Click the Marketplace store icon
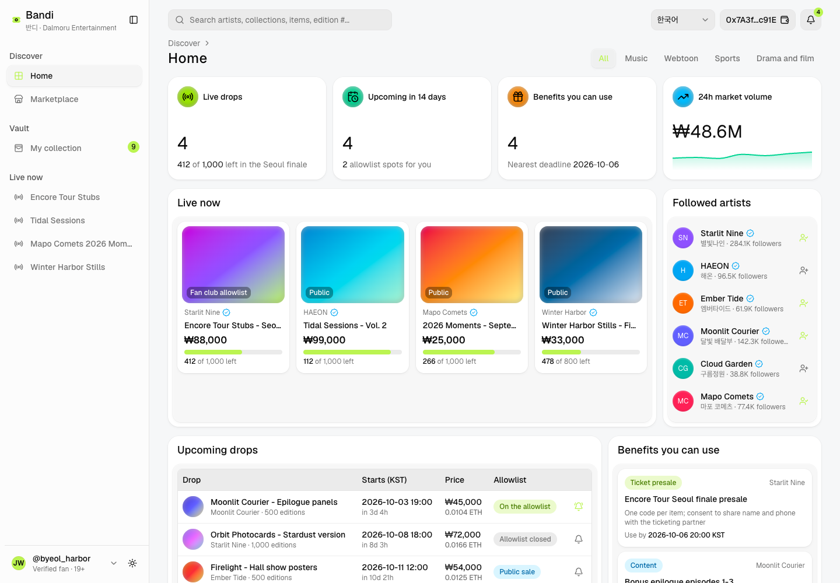Viewport: 840px width, 583px height. pyautogui.click(x=19, y=99)
